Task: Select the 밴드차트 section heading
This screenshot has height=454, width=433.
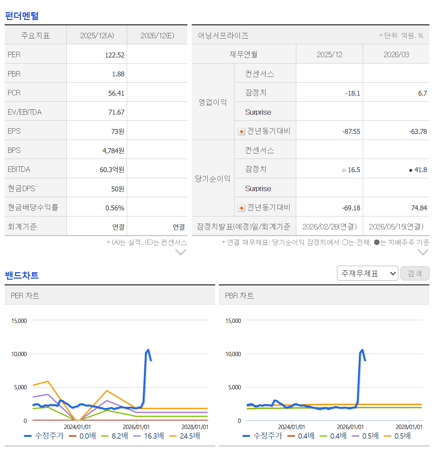Action: coord(22,275)
